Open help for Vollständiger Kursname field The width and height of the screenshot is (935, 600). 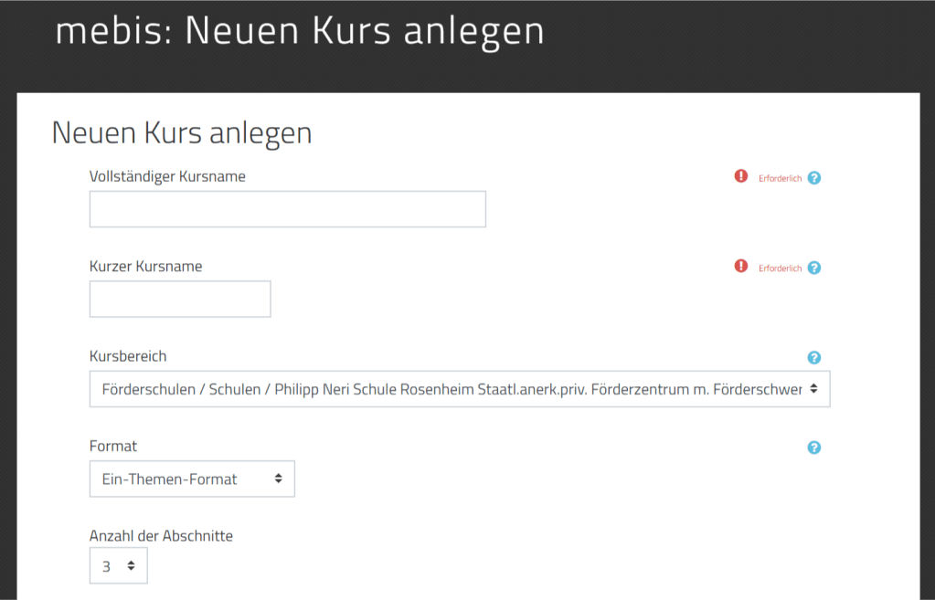click(x=814, y=177)
